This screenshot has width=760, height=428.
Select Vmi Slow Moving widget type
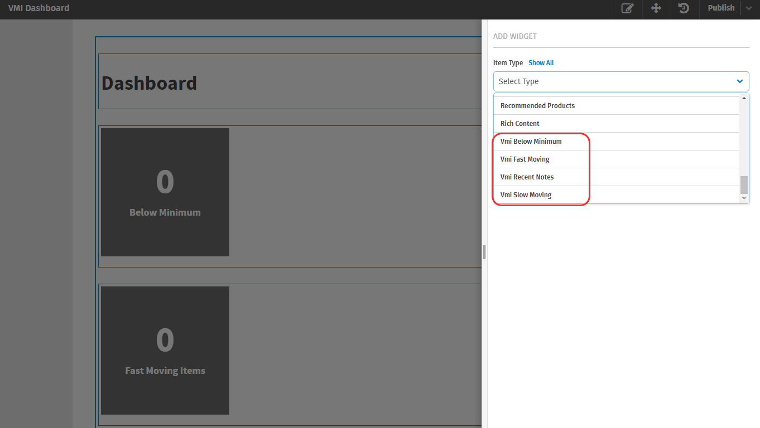617,195
